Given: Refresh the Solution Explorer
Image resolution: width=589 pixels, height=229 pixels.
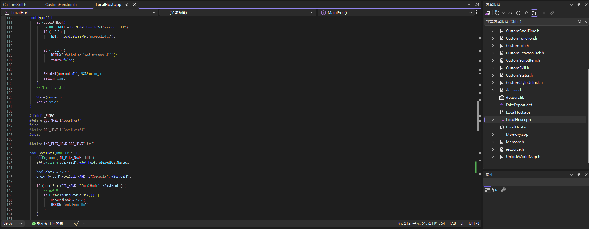Looking at the screenshot, I should 518,13.
